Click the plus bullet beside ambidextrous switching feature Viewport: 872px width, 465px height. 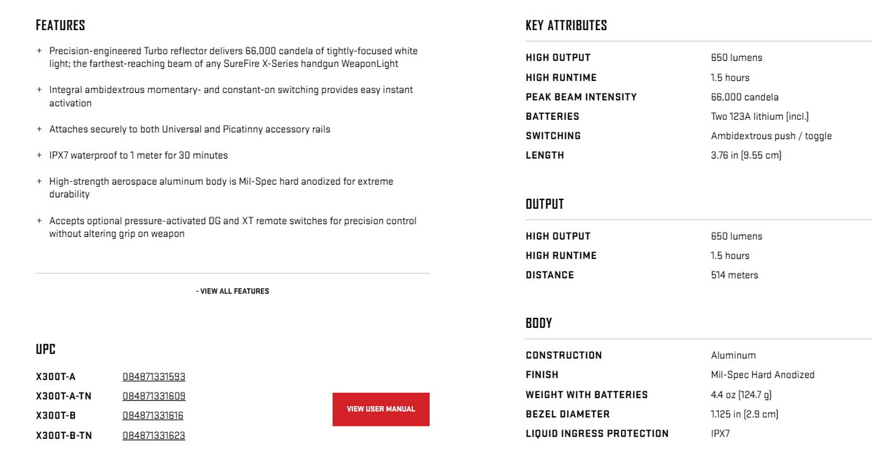tap(40, 90)
